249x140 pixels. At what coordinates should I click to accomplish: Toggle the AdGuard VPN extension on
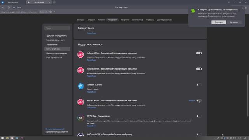(199, 135)
